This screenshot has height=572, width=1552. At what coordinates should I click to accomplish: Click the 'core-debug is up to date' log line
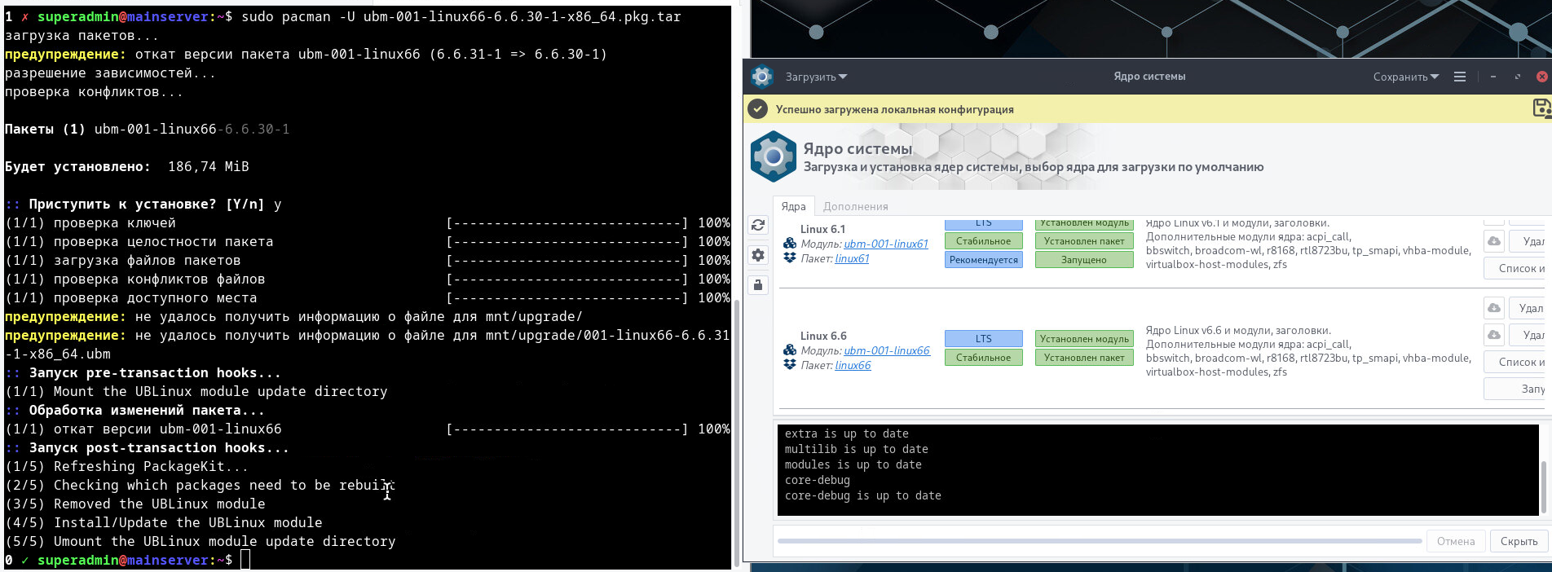[x=863, y=495]
